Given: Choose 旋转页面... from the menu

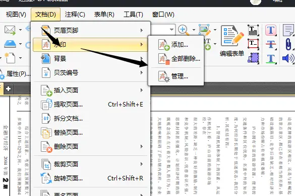Looking at the screenshot, I should coord(90,178).
